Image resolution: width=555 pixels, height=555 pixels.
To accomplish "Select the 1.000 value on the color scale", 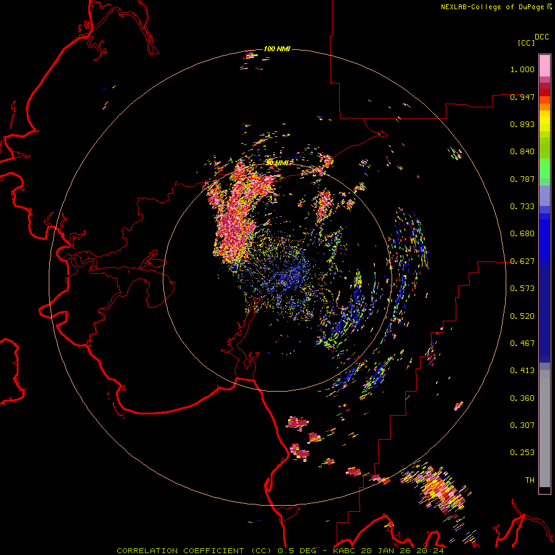I will (x=522, y=69).
